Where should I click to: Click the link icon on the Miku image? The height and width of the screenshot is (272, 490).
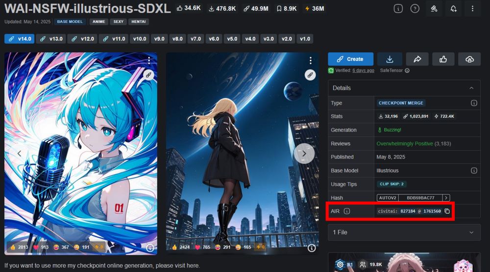pos(148,75)
